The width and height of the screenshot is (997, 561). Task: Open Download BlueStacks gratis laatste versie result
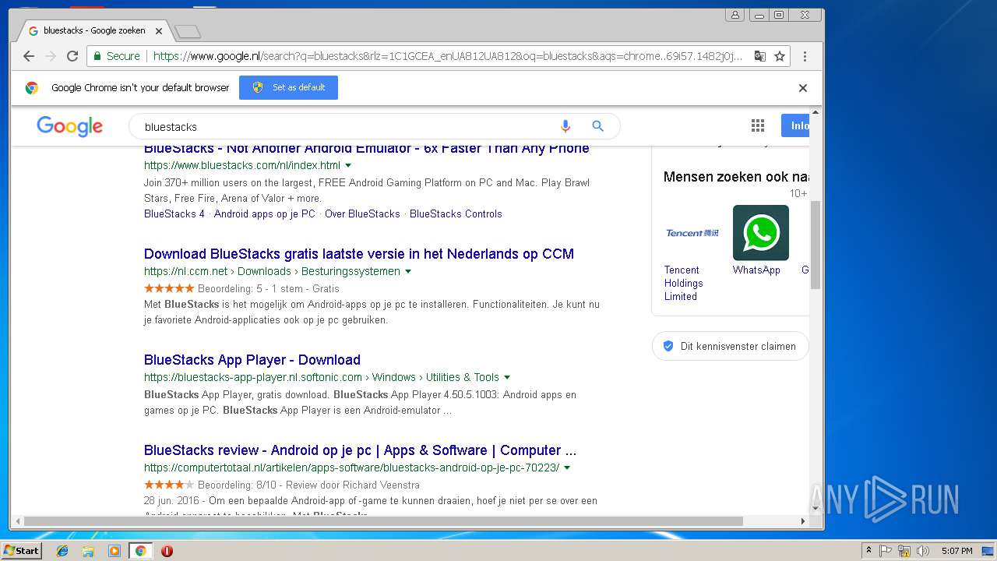(359, 254)
